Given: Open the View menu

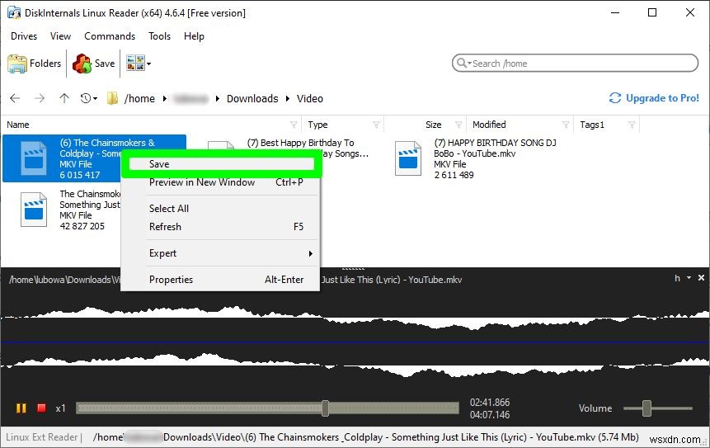Looking at the screenshot, I should (60, 36).
